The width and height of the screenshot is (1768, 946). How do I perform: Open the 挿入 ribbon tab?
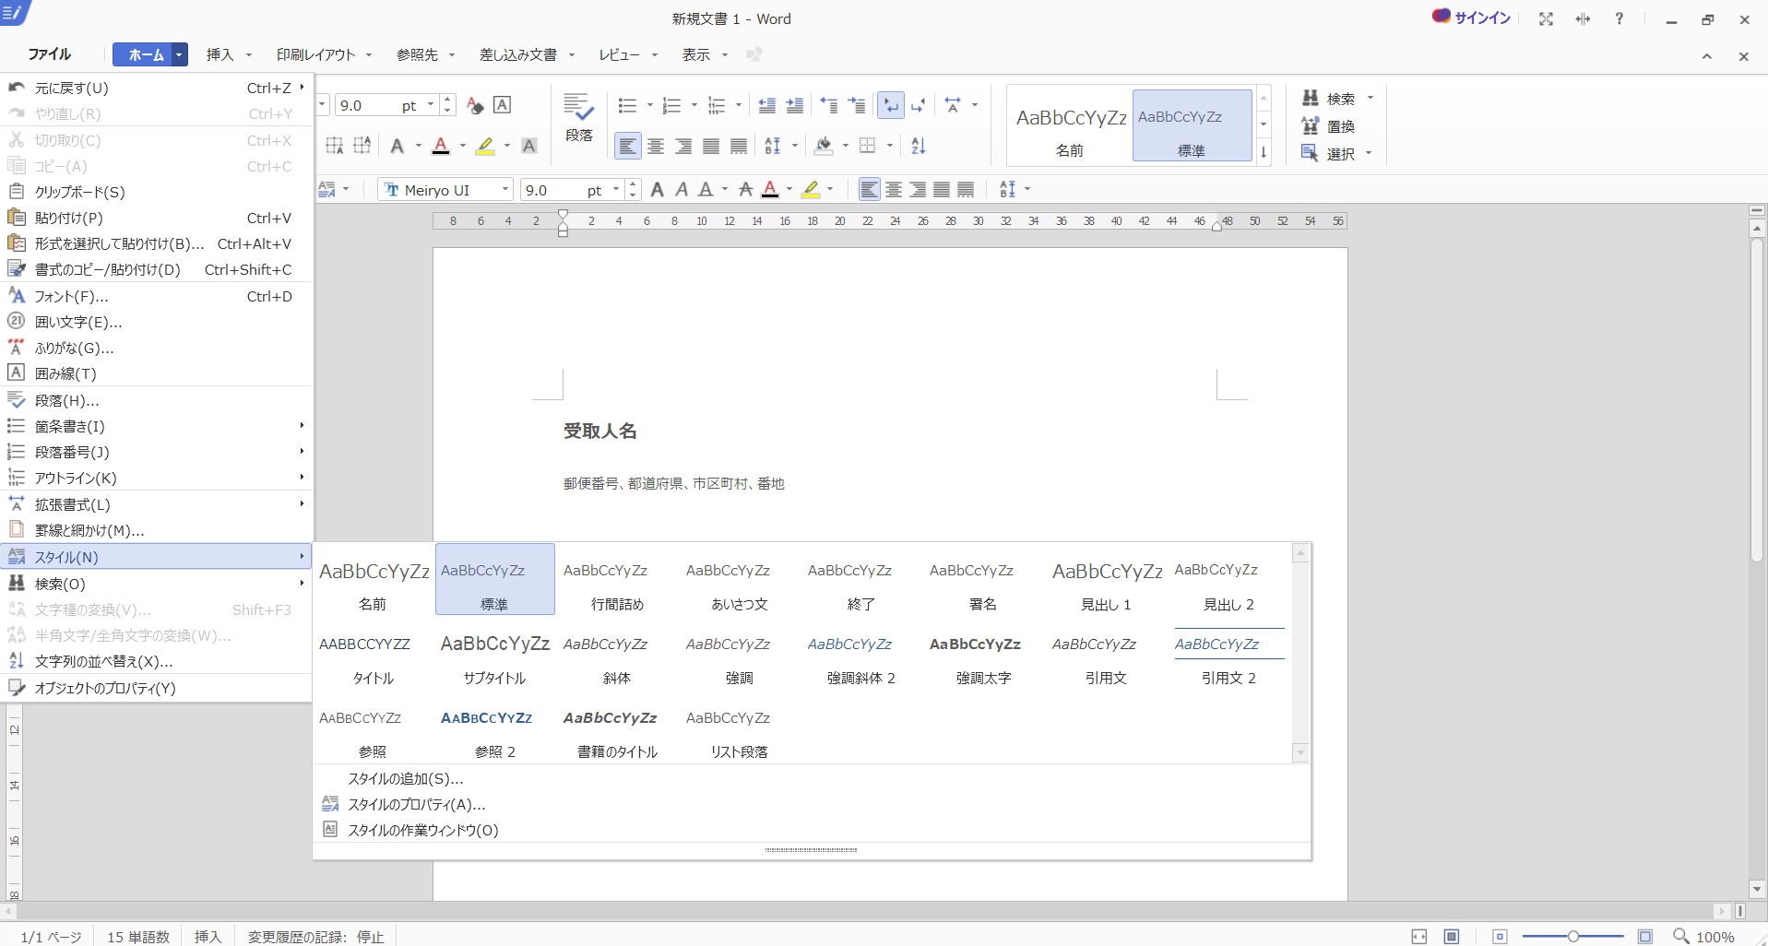coord(220,55)
